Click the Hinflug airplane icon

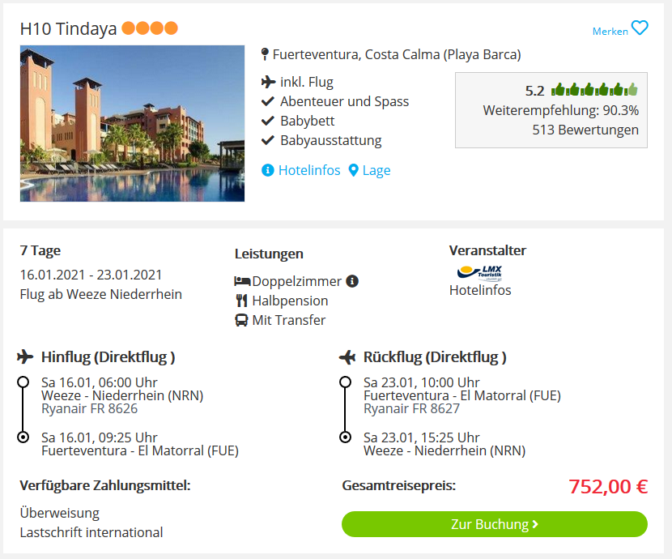point(25,356)
